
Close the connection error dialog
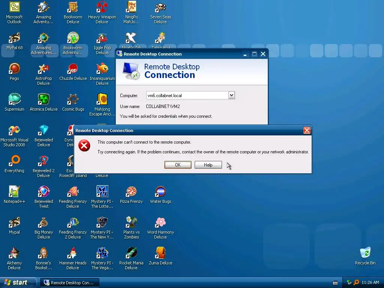click(x=307, y=130)
